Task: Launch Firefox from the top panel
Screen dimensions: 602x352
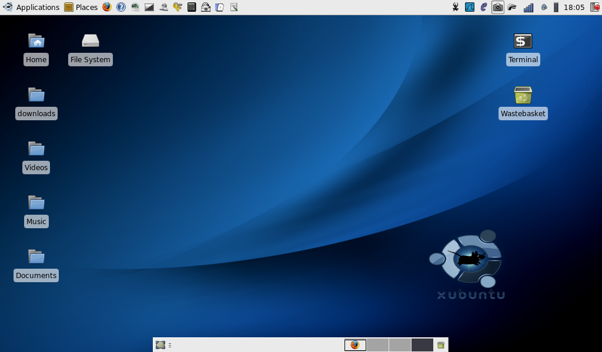Action: 107,7
